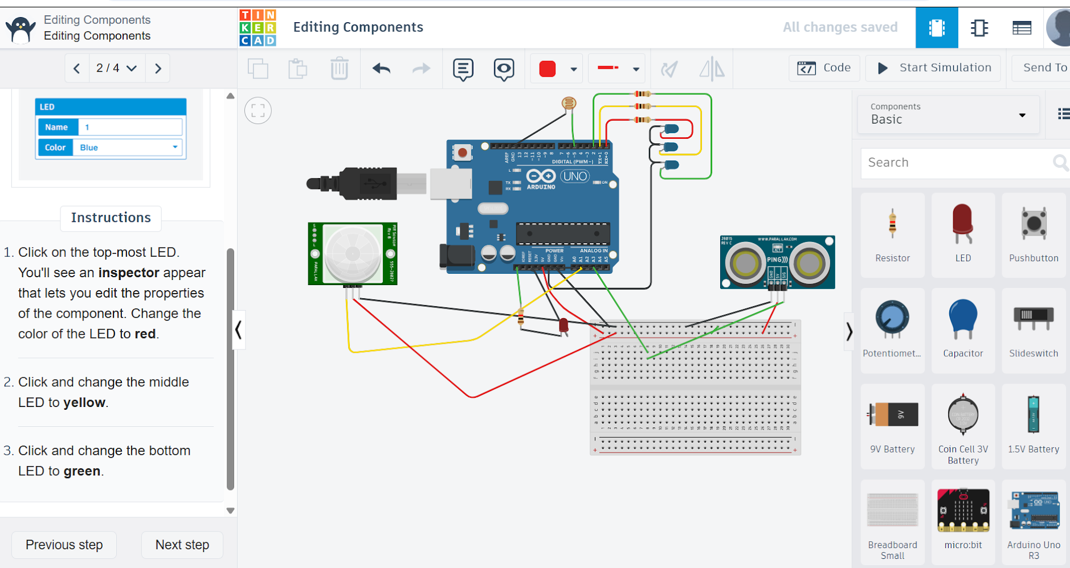Screen dimensions: 1070x568
Task: Open the component list view icon
Action: click(1022, 27)
